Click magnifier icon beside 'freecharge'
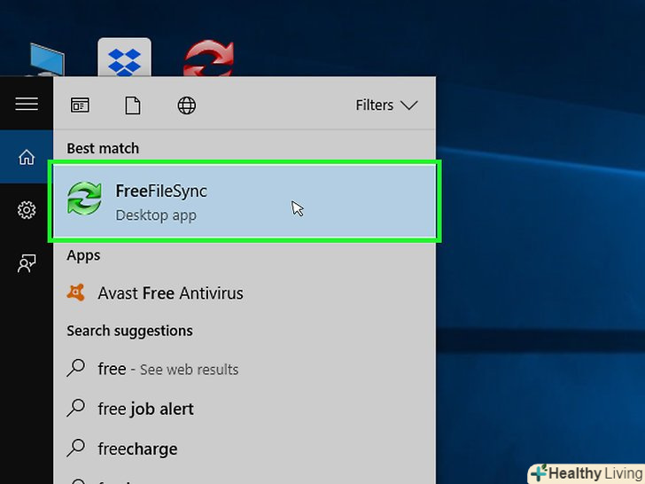This screenshot has width=645, height=484. click(x=75, y=448)
